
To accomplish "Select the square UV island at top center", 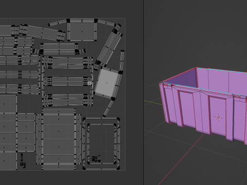I will tap(82, 30).
